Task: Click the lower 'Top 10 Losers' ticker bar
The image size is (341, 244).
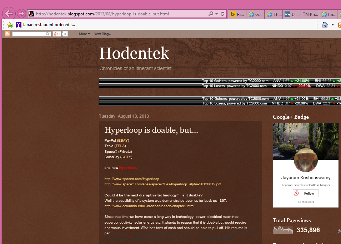Action: point(220,103)
